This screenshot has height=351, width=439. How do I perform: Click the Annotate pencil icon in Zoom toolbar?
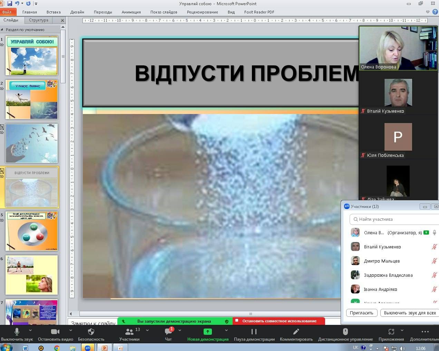[296, 332]
